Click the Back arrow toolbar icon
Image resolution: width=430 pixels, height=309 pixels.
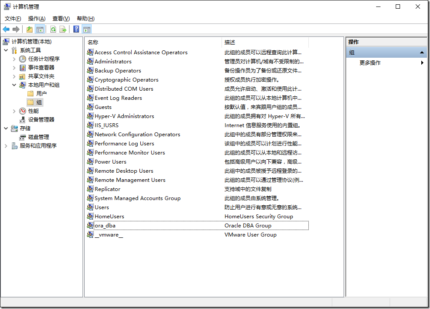pos(6,30)
